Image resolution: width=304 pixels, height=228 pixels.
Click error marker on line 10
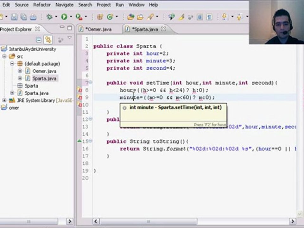80,105
